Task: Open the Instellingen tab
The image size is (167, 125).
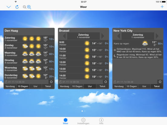Action: point(83,121)
